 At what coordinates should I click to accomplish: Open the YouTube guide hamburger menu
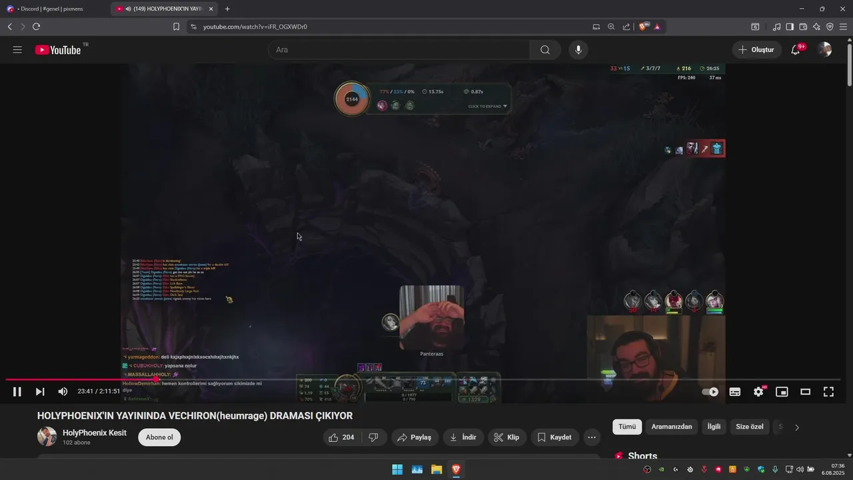pos(17,50)
